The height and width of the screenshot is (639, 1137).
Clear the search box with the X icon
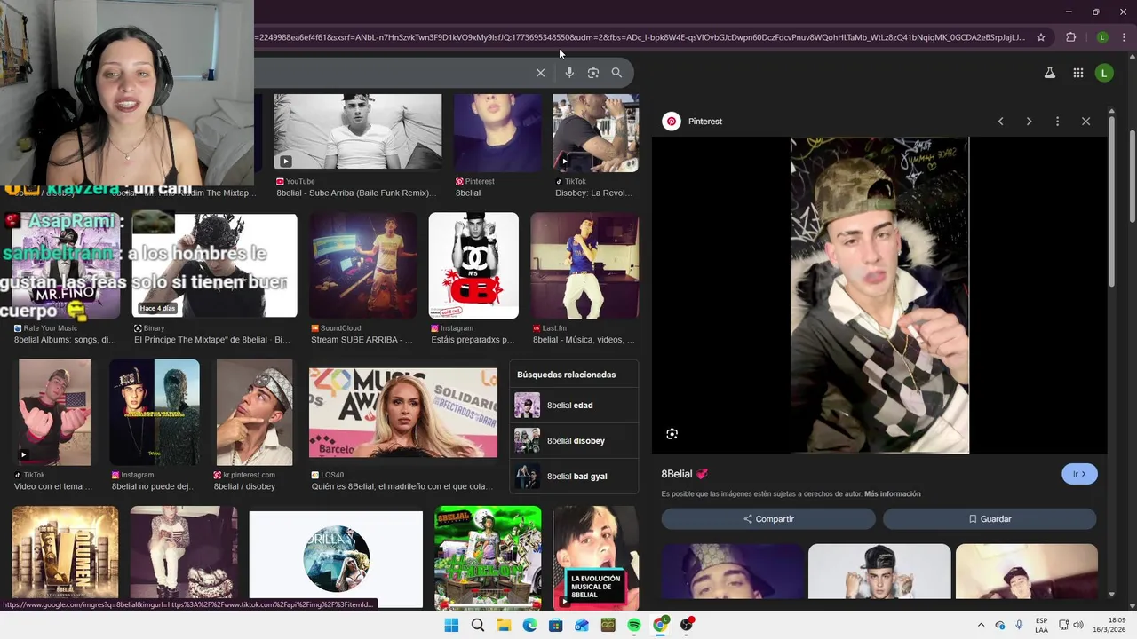(x=540, y=73)
